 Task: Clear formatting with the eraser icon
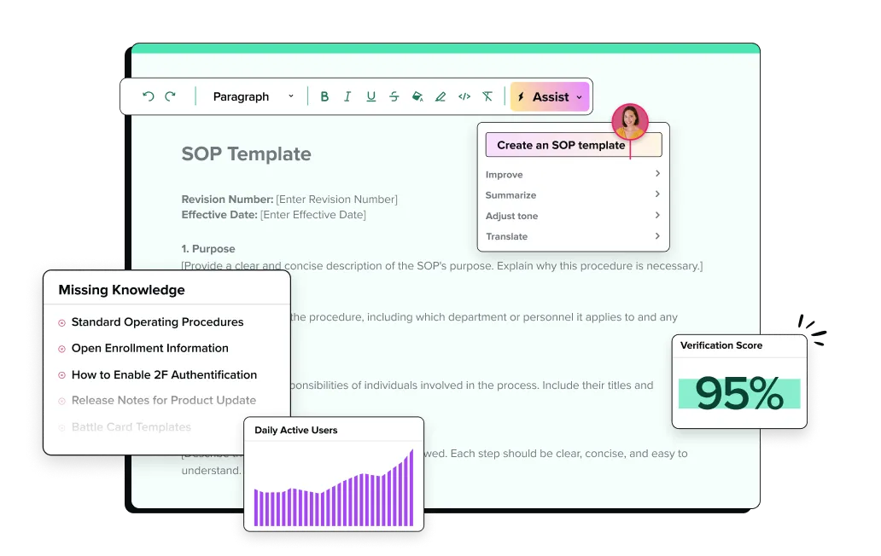[487, 96]
